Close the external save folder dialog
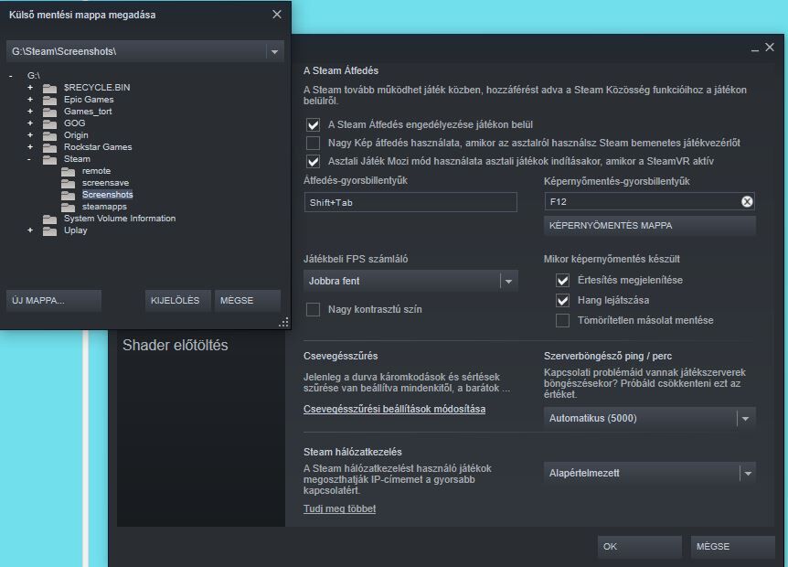This screenshot has width=788, height=567. point(277,15)
